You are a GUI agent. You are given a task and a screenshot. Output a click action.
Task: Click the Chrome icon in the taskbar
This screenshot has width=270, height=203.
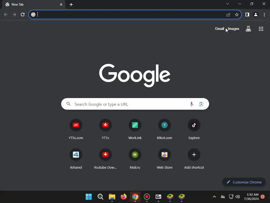[135, 197]
